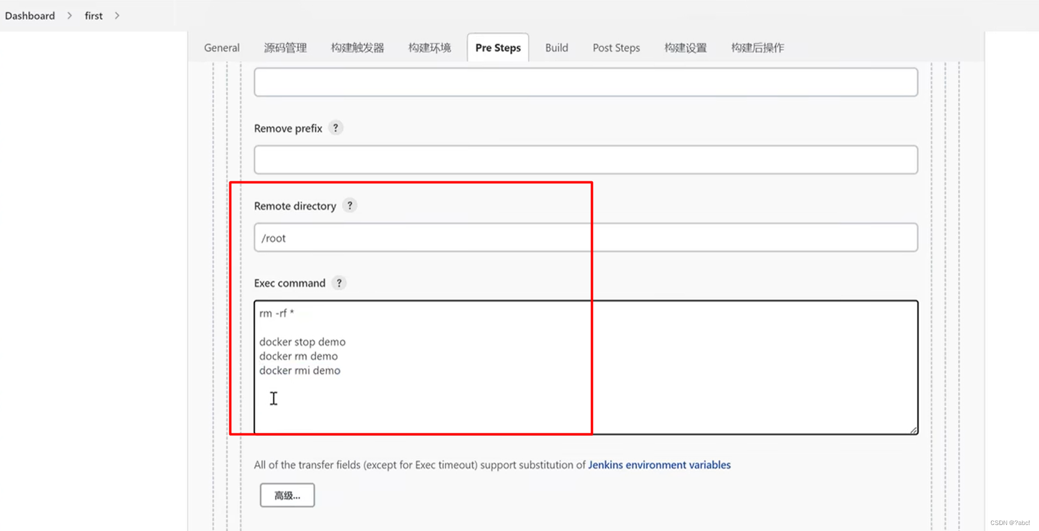Click into the Exec command textarea

(586, 367)
